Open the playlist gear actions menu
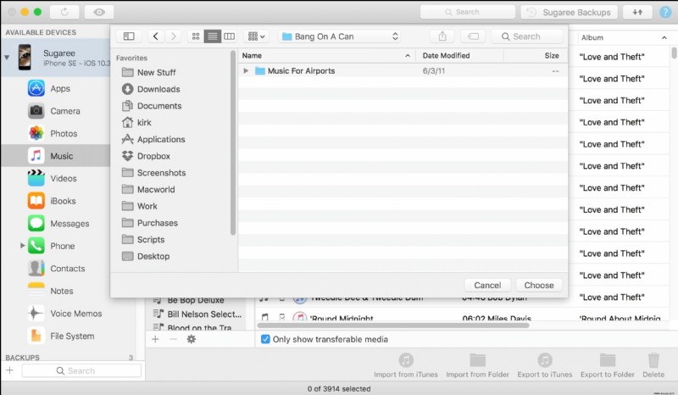The width and height of the screenshot is (678, 395). tap(192, 339)
